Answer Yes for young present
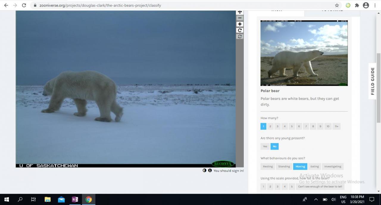381x205 pixels. click(x=265, y=146)
